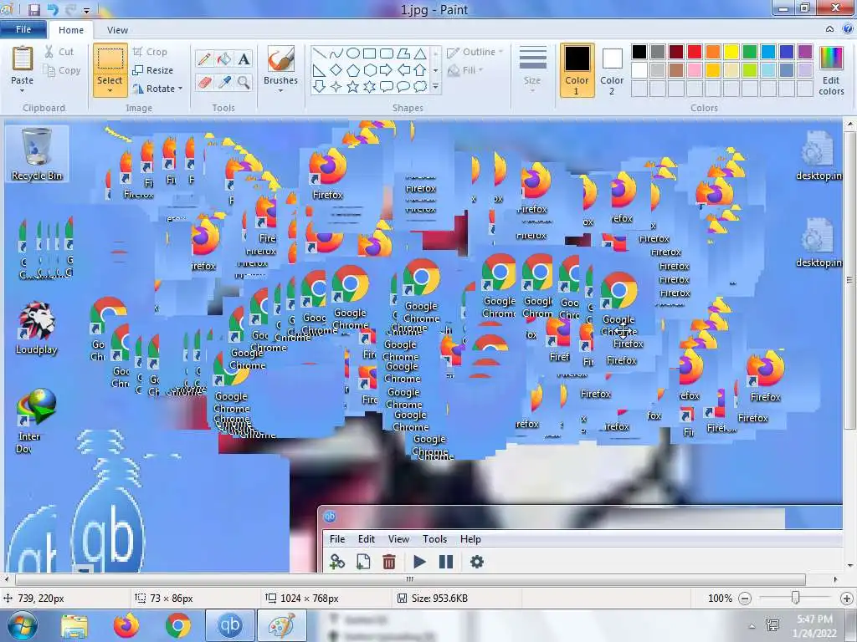Click the vertical canvas scrollbar thumb
Screen dimensions: 857x642
[x=849, y=280]
